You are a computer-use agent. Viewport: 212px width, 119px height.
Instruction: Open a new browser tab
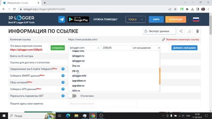[x=45, y=3]
